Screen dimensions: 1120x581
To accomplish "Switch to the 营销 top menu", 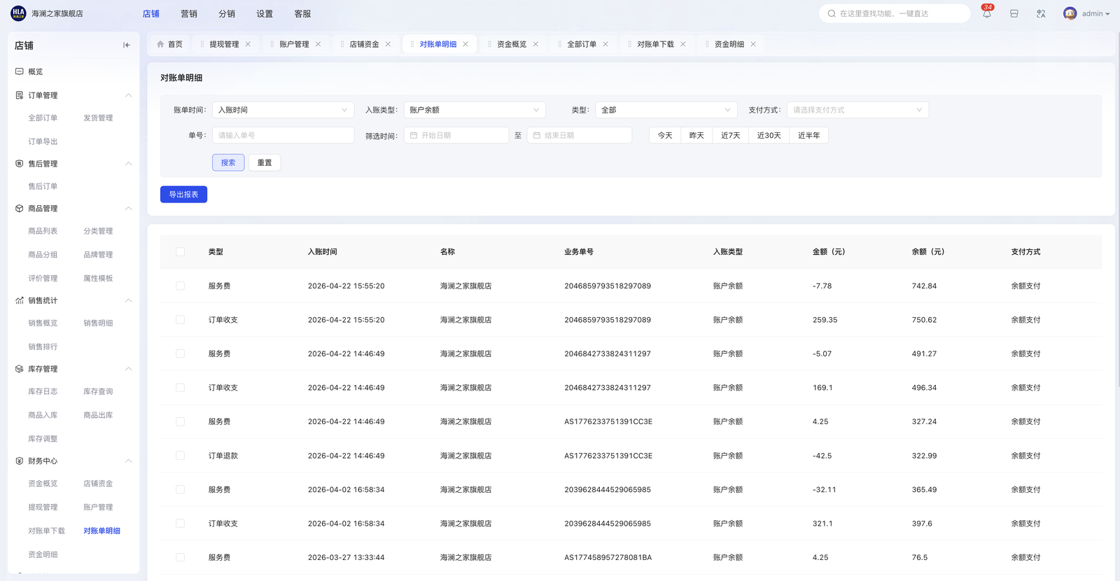I will pyautogui.click(x=189, y=14).
